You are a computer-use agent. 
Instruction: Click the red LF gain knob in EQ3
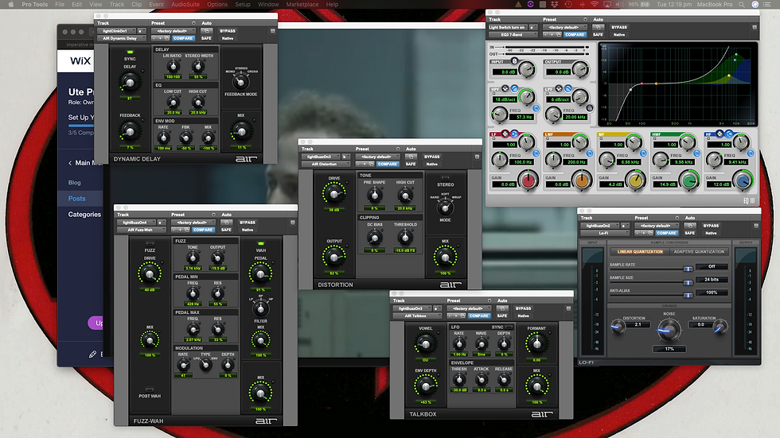[528, 180]
